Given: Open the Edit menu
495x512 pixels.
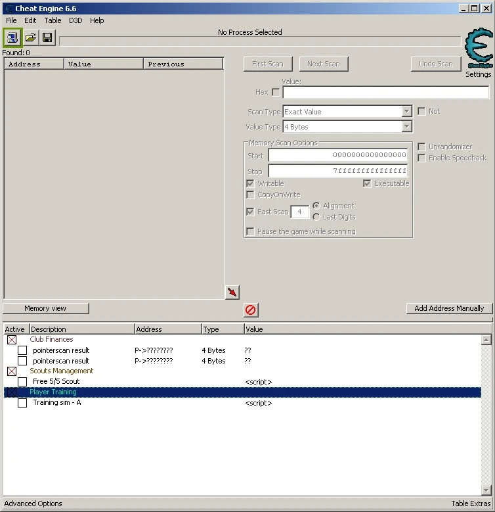Looking at the screenshot, I should pos(30,20).
